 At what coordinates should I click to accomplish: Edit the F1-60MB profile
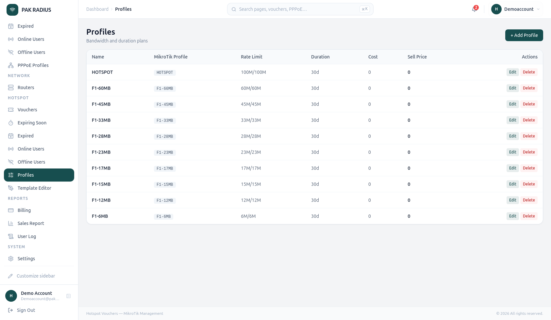pyautogui.click(x=513, y=88)
